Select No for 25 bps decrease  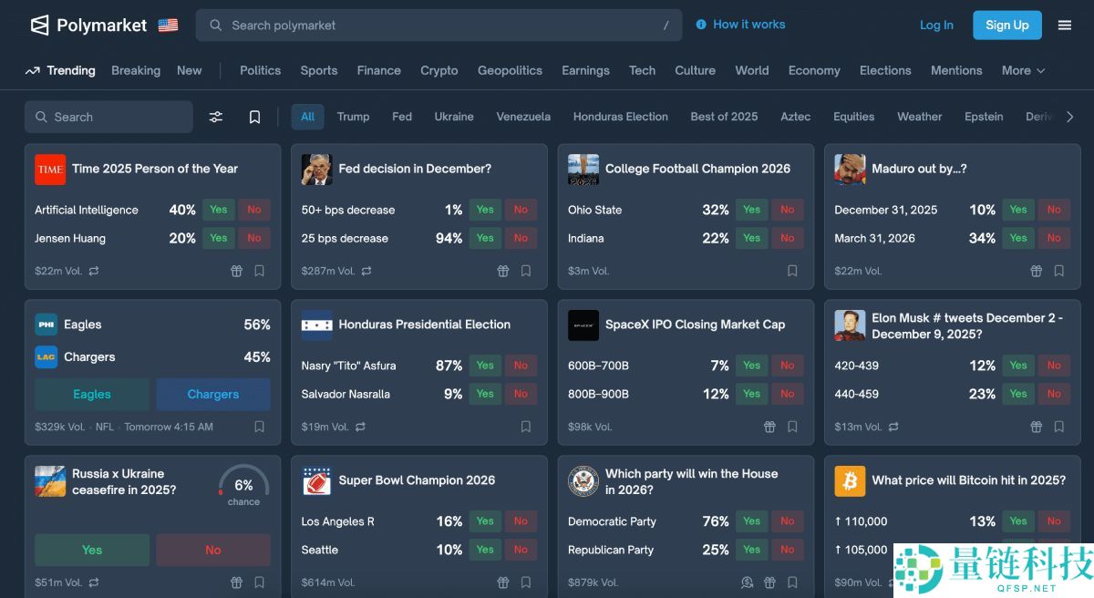tap(521, 238)
